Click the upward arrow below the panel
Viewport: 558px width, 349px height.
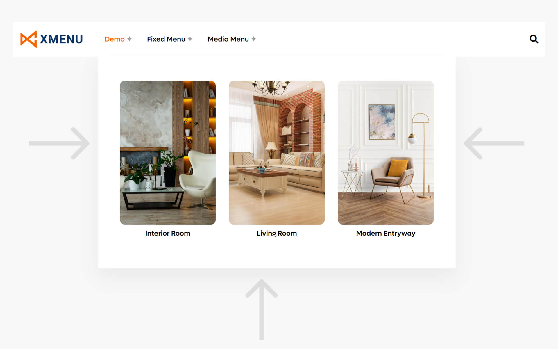(262, 309)
